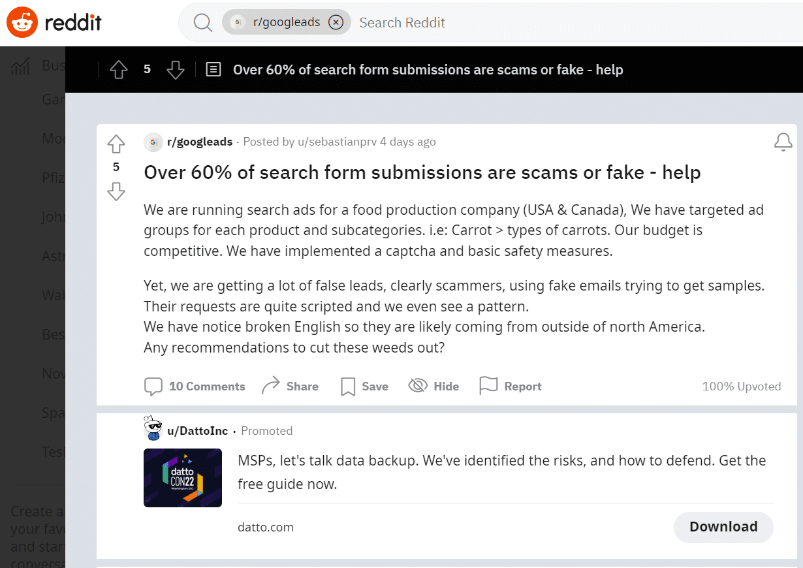This screenshot has height=568, width=803.
Task: Save the post for later
Action: [x=363, y=386]
